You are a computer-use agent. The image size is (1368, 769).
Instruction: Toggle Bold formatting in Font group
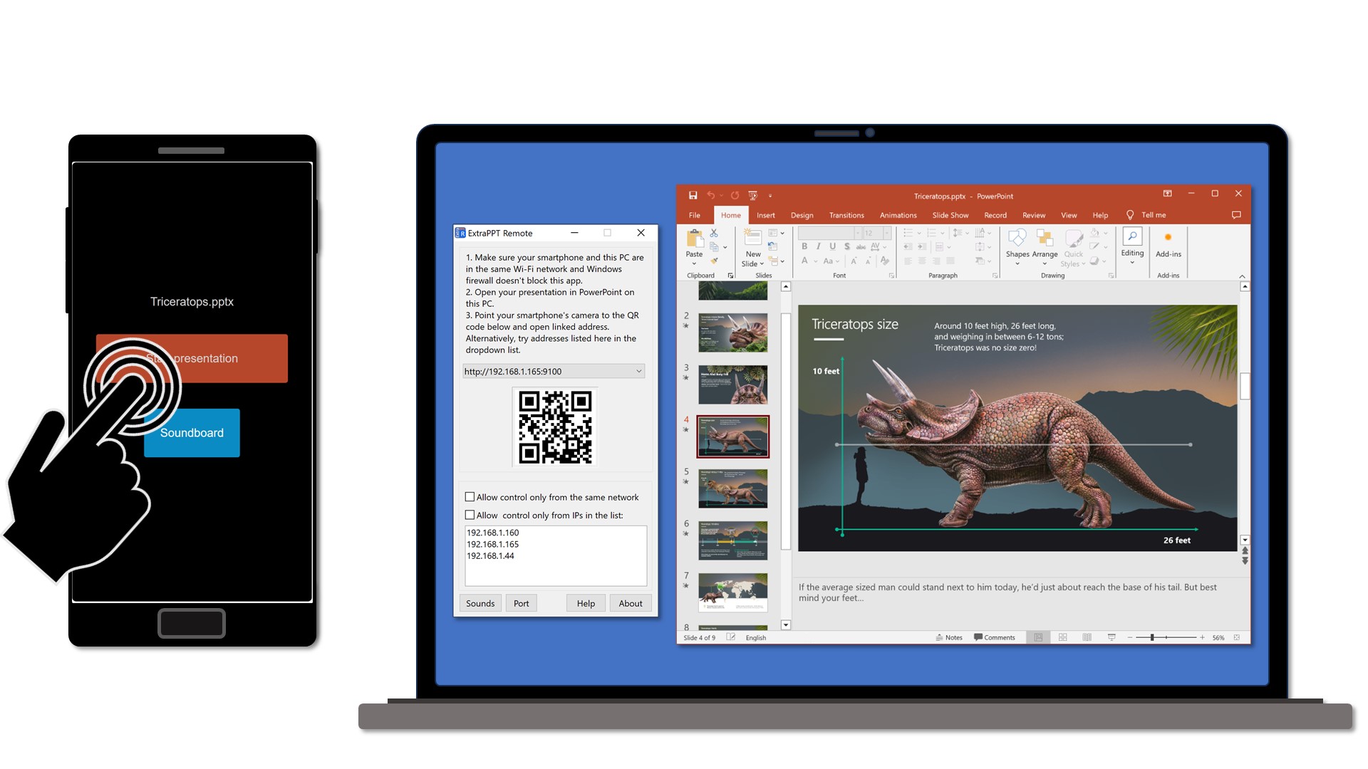coord(804,246)
